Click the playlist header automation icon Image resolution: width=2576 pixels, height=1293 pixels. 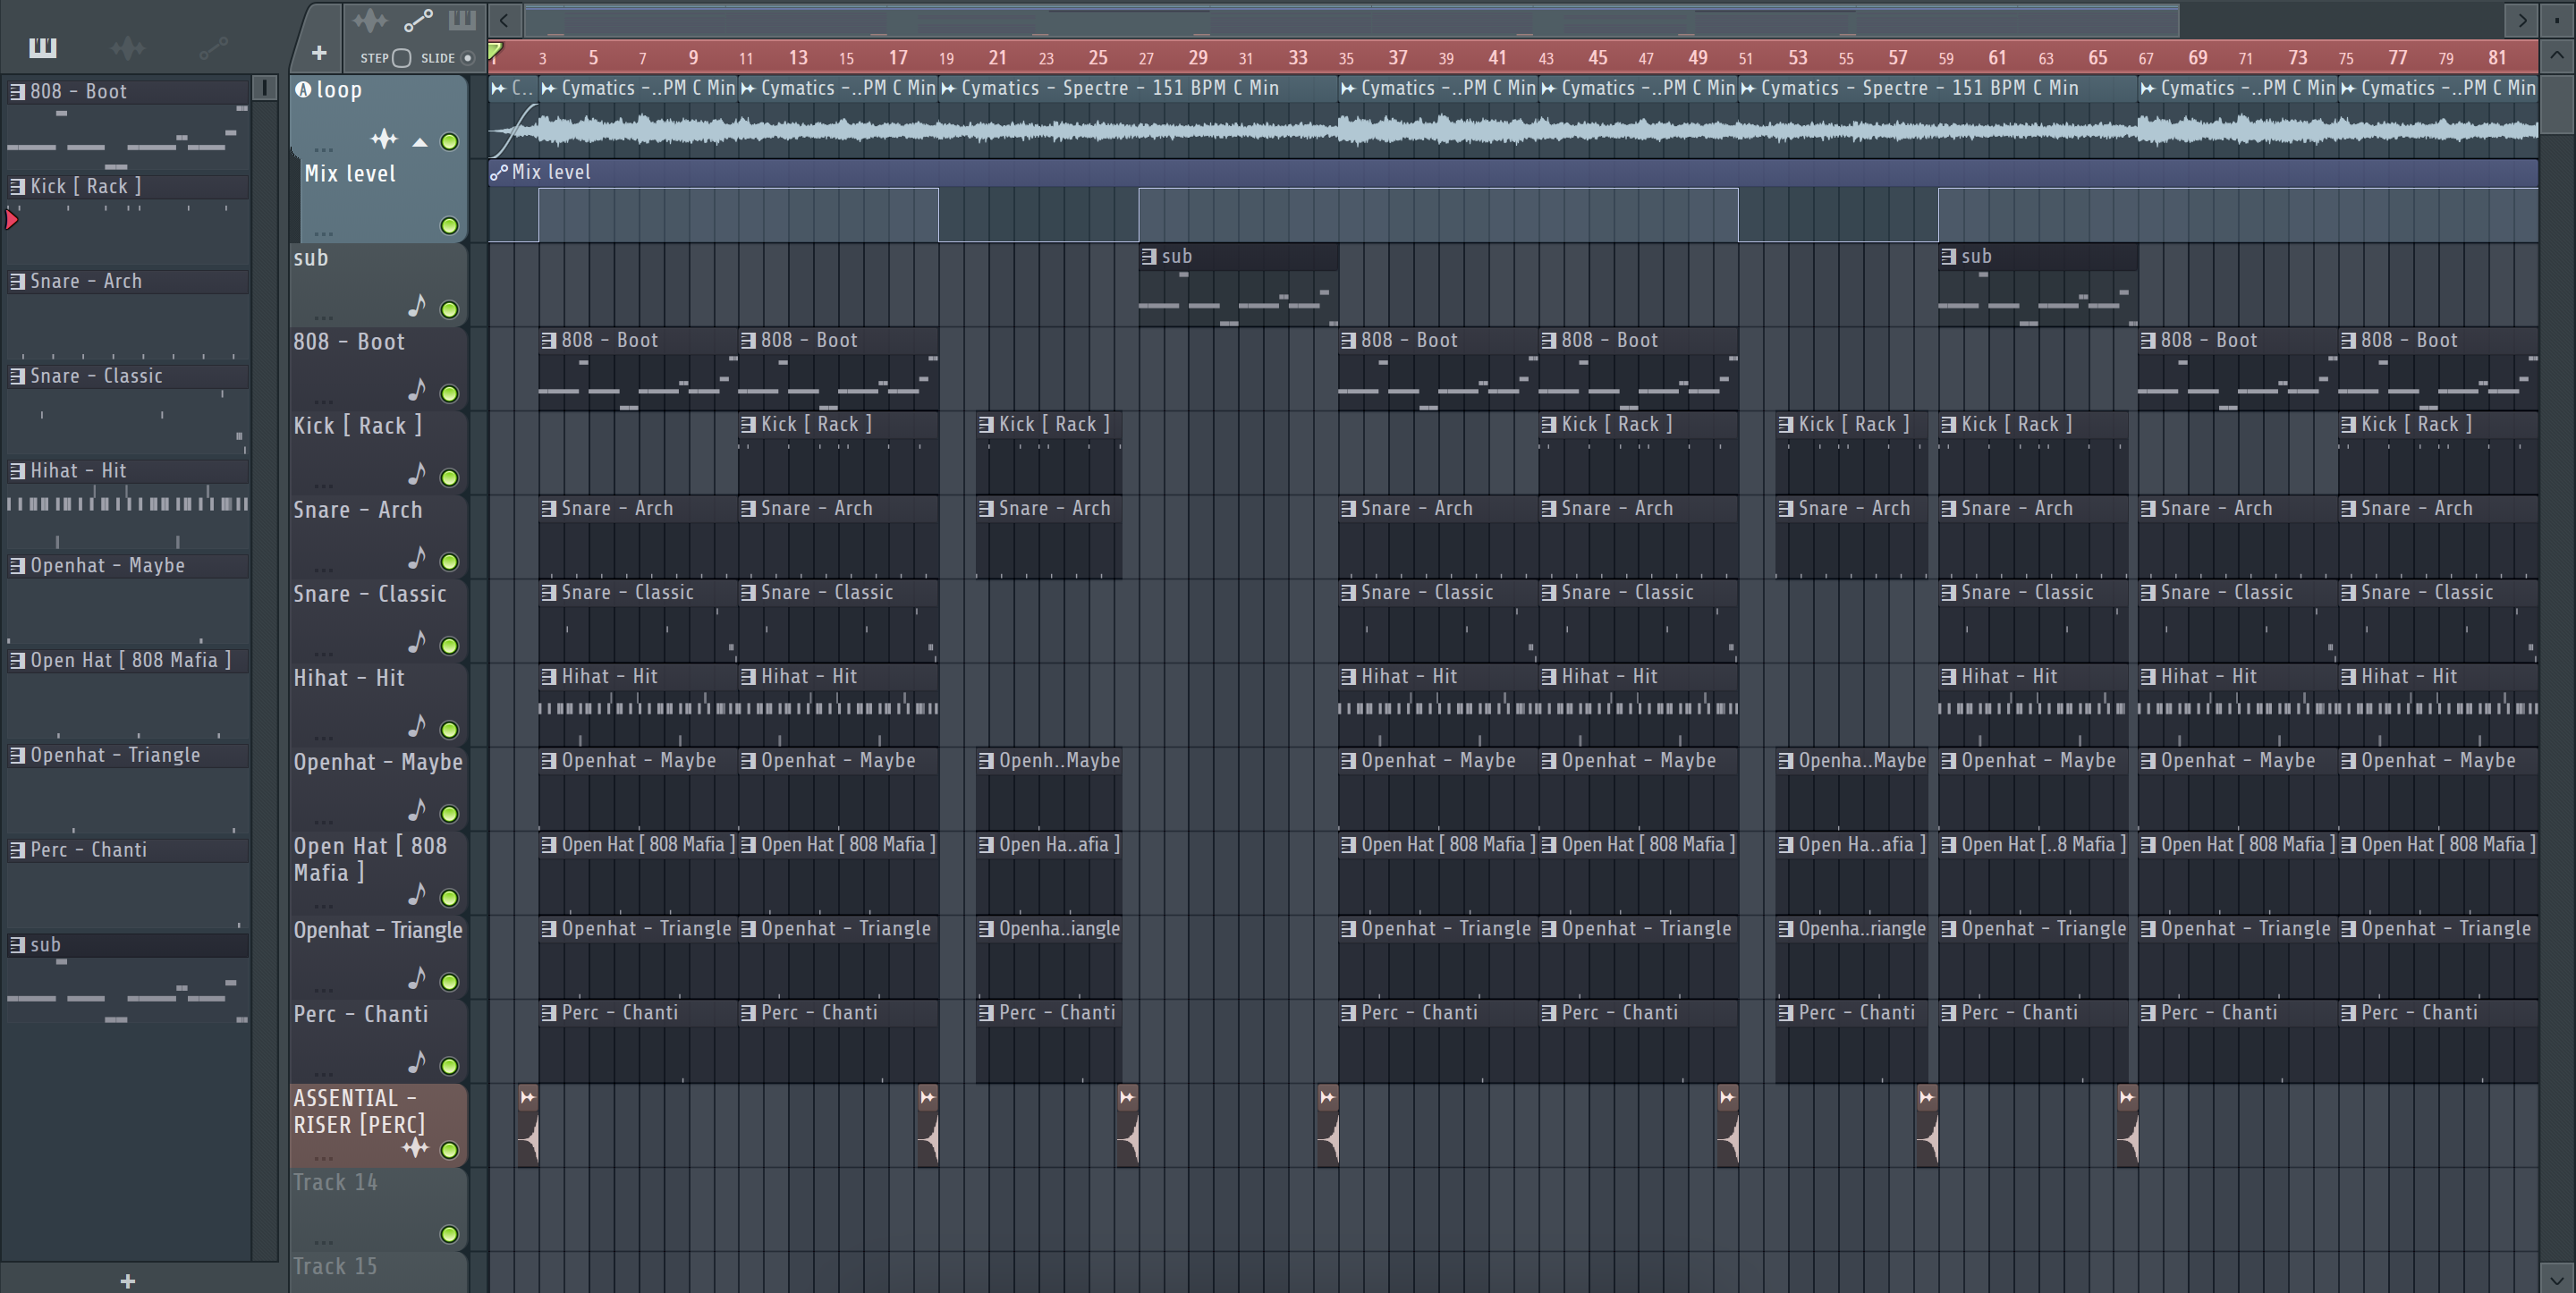418,20
